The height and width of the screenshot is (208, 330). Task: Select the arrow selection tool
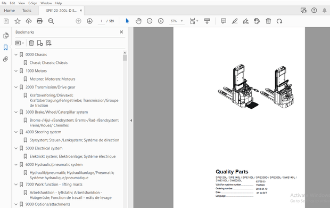pyautogui.click(x=127, y=21)
